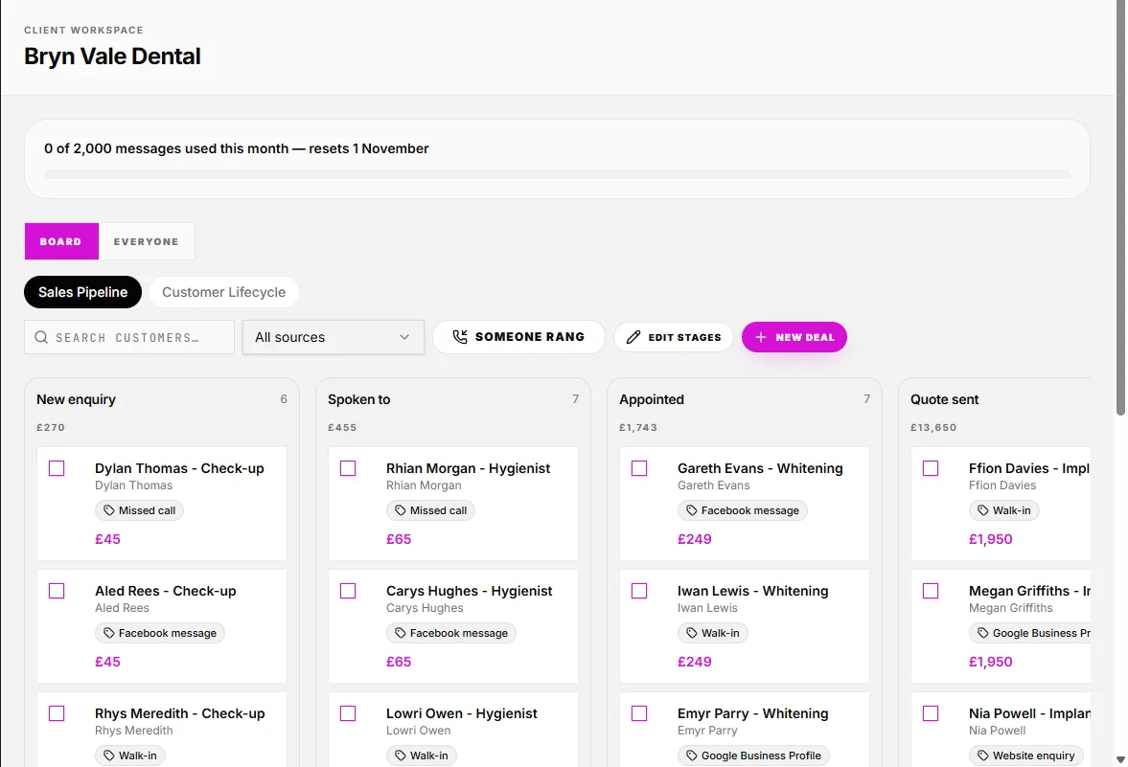Image resolution: width=1128 pixels, height=767 pixels.
Task: Check the Iwan Lewis - Whitening deal box
Action: click(639, 591)
